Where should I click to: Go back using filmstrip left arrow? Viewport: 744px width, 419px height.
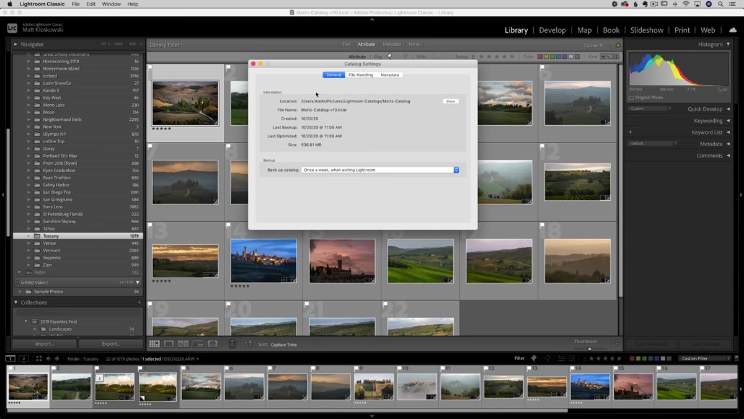tap(48, 358)
